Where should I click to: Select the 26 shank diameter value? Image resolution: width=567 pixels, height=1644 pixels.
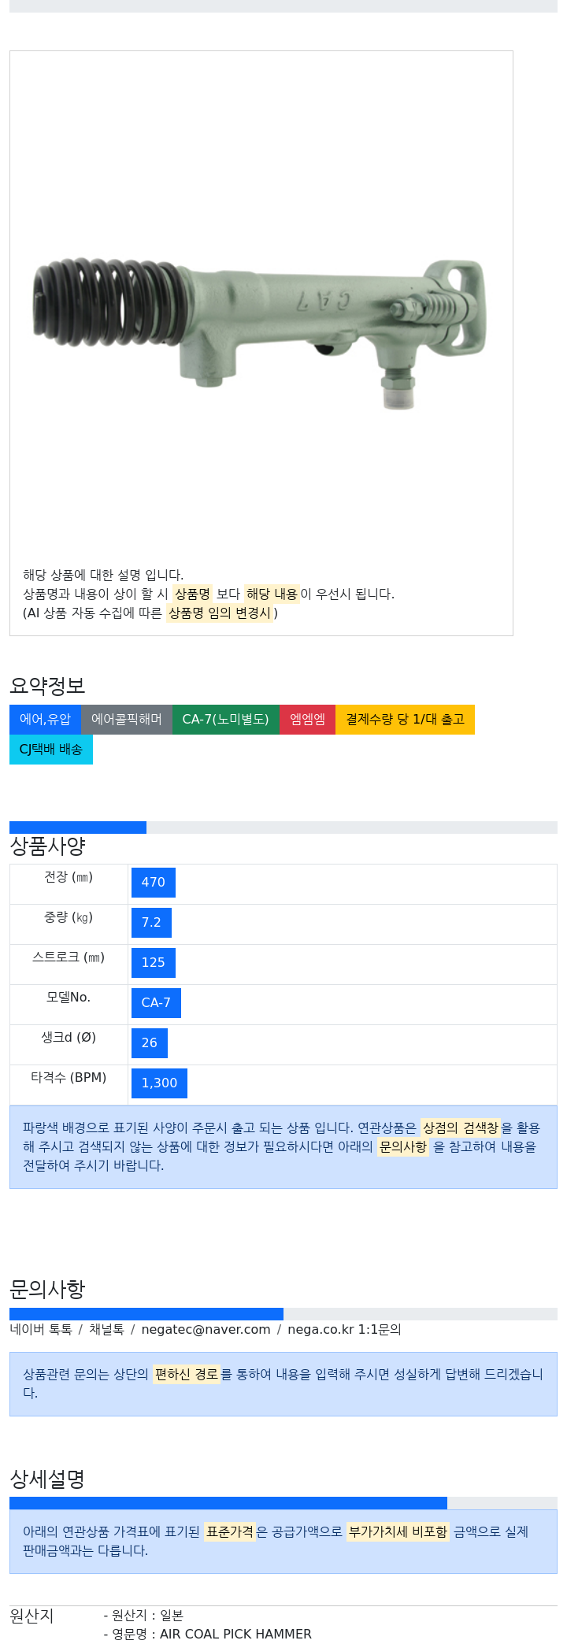(150, 1043)
